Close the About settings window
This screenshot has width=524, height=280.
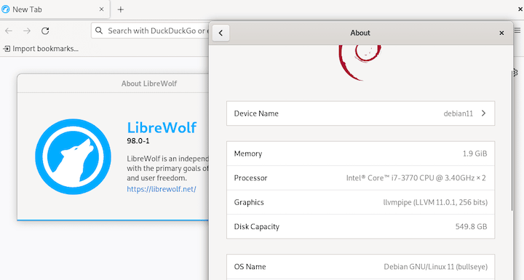(501, 33)
